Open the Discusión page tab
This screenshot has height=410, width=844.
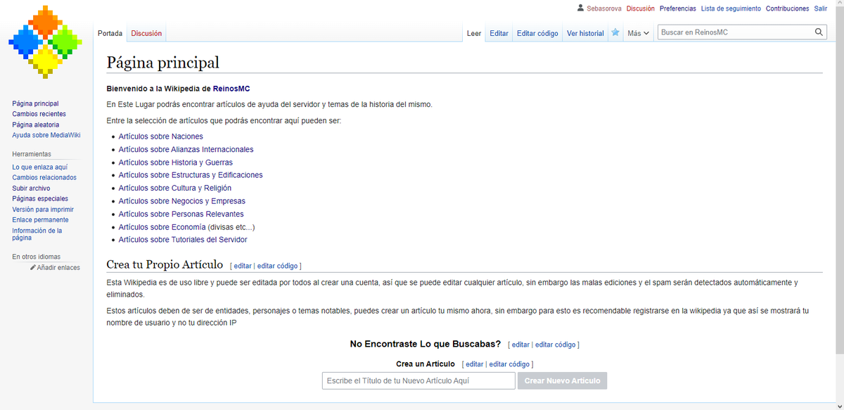[146, 33]
